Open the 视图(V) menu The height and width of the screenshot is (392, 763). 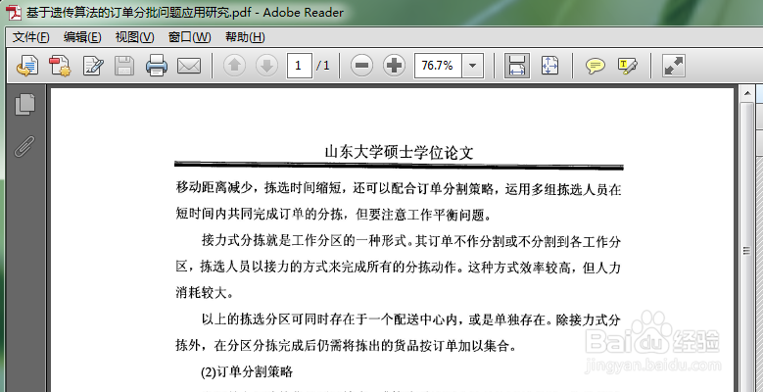point(134,37)
